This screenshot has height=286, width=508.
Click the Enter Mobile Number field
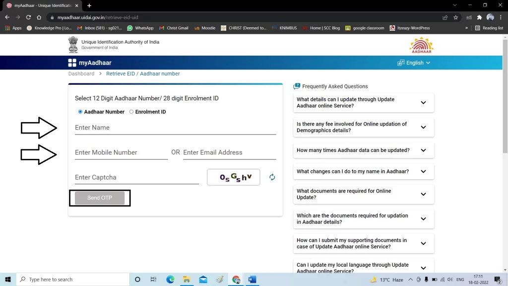[x=121, y=152]
